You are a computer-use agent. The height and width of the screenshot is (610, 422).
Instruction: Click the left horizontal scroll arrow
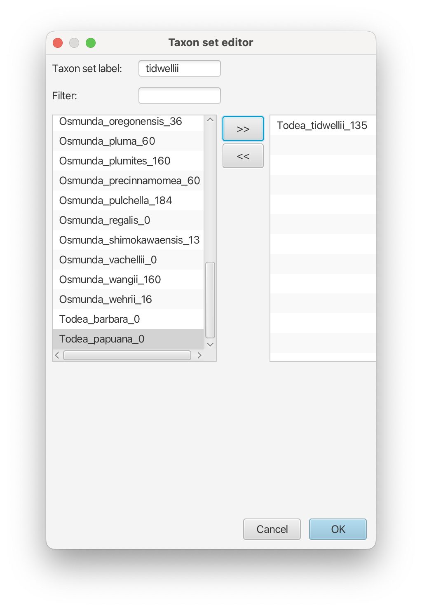tap(57, 355)
